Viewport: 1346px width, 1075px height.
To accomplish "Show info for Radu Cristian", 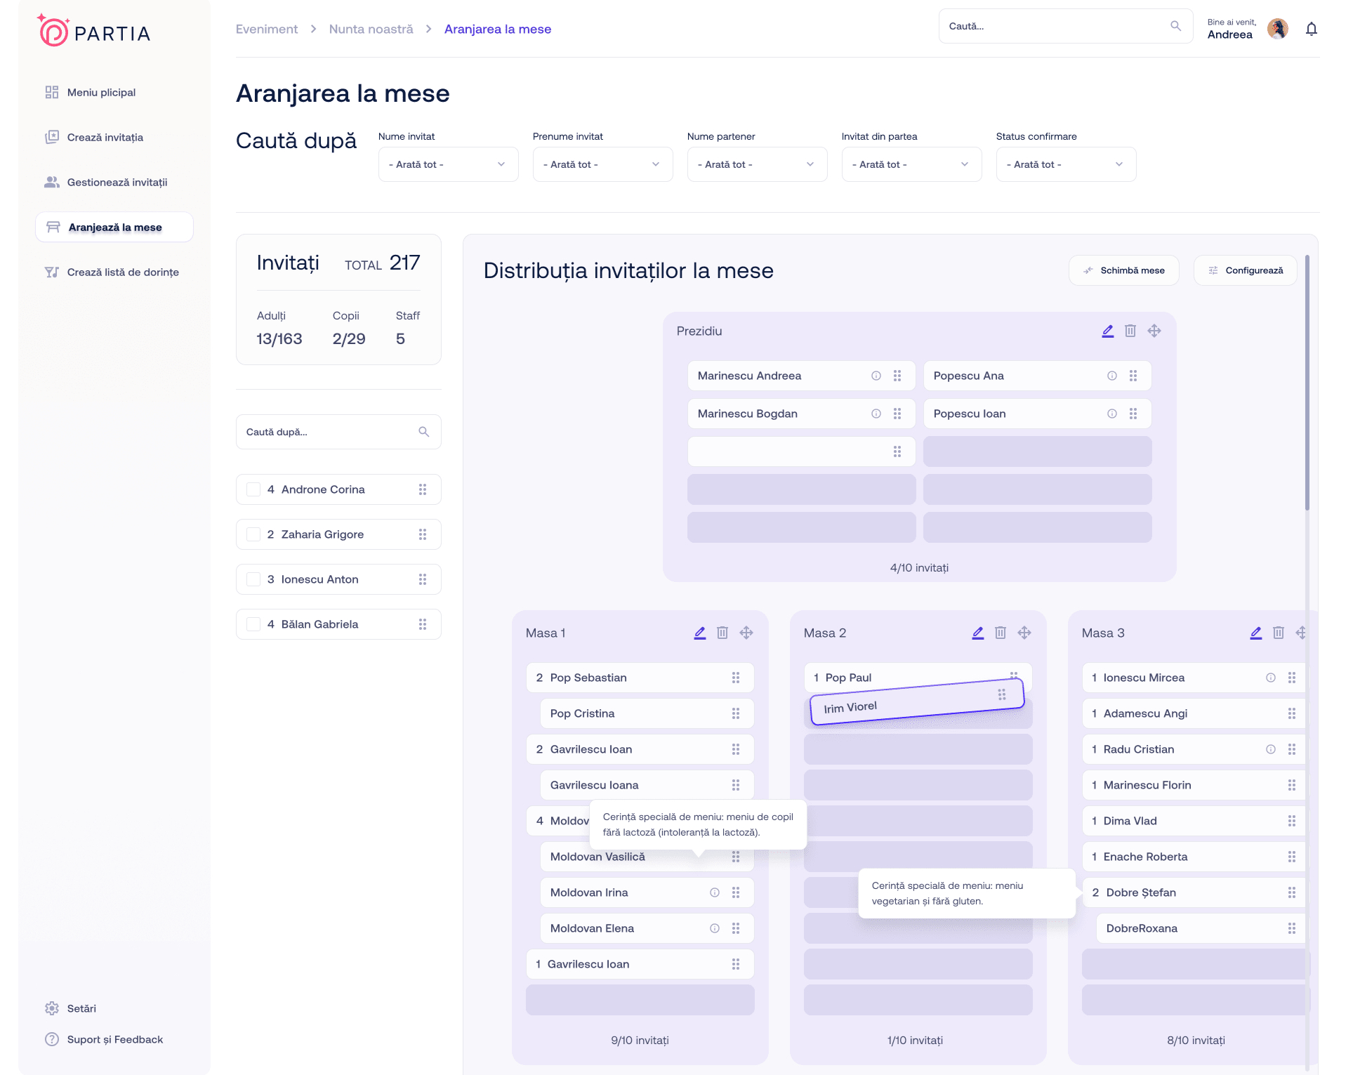I will click(1271, 749).
